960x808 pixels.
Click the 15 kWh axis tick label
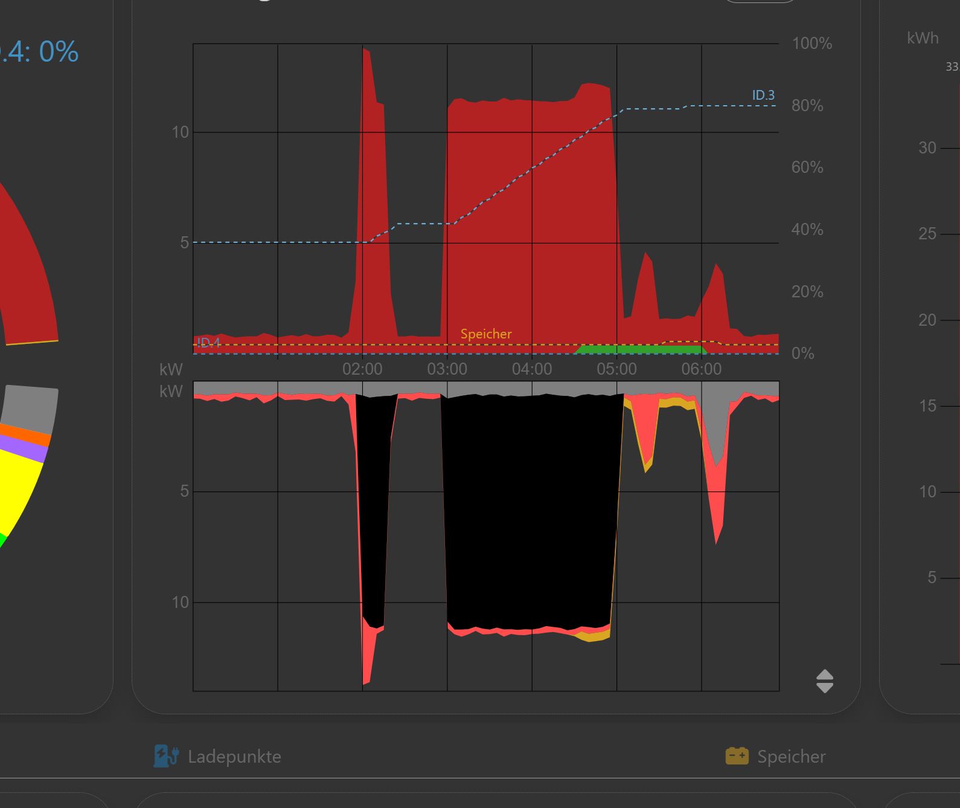point(927,406)
